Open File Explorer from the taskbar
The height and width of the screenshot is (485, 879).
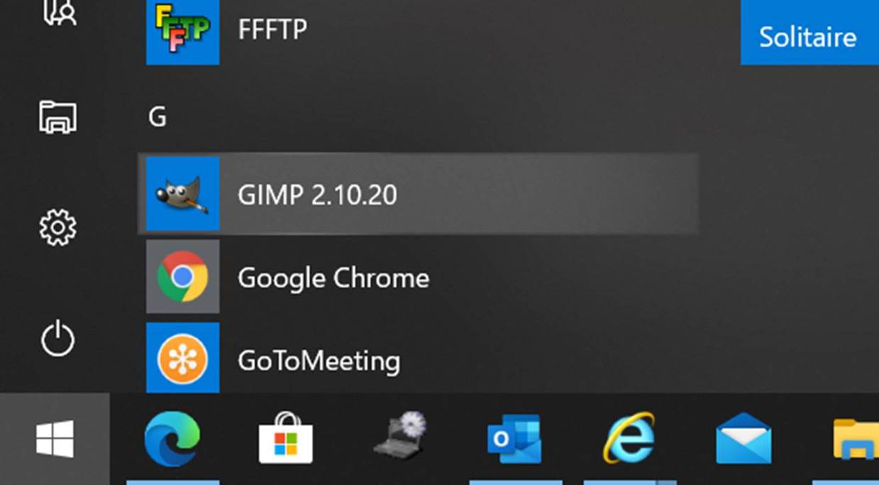pos(856,440)
